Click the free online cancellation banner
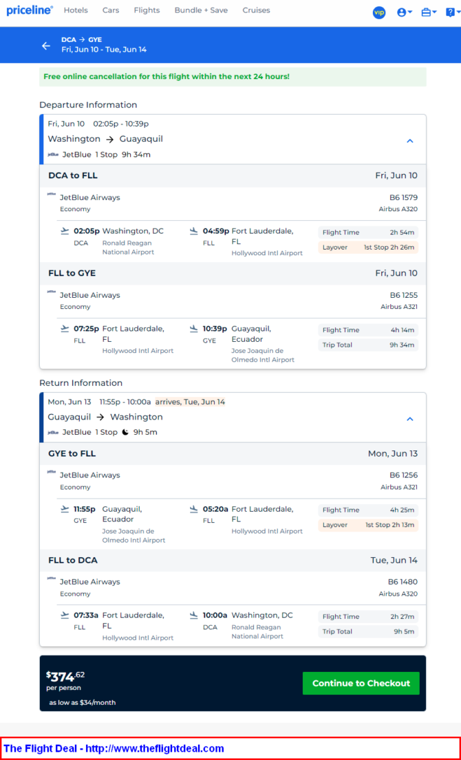The height and width of the screenshot is (760, 461). [233, 76]
